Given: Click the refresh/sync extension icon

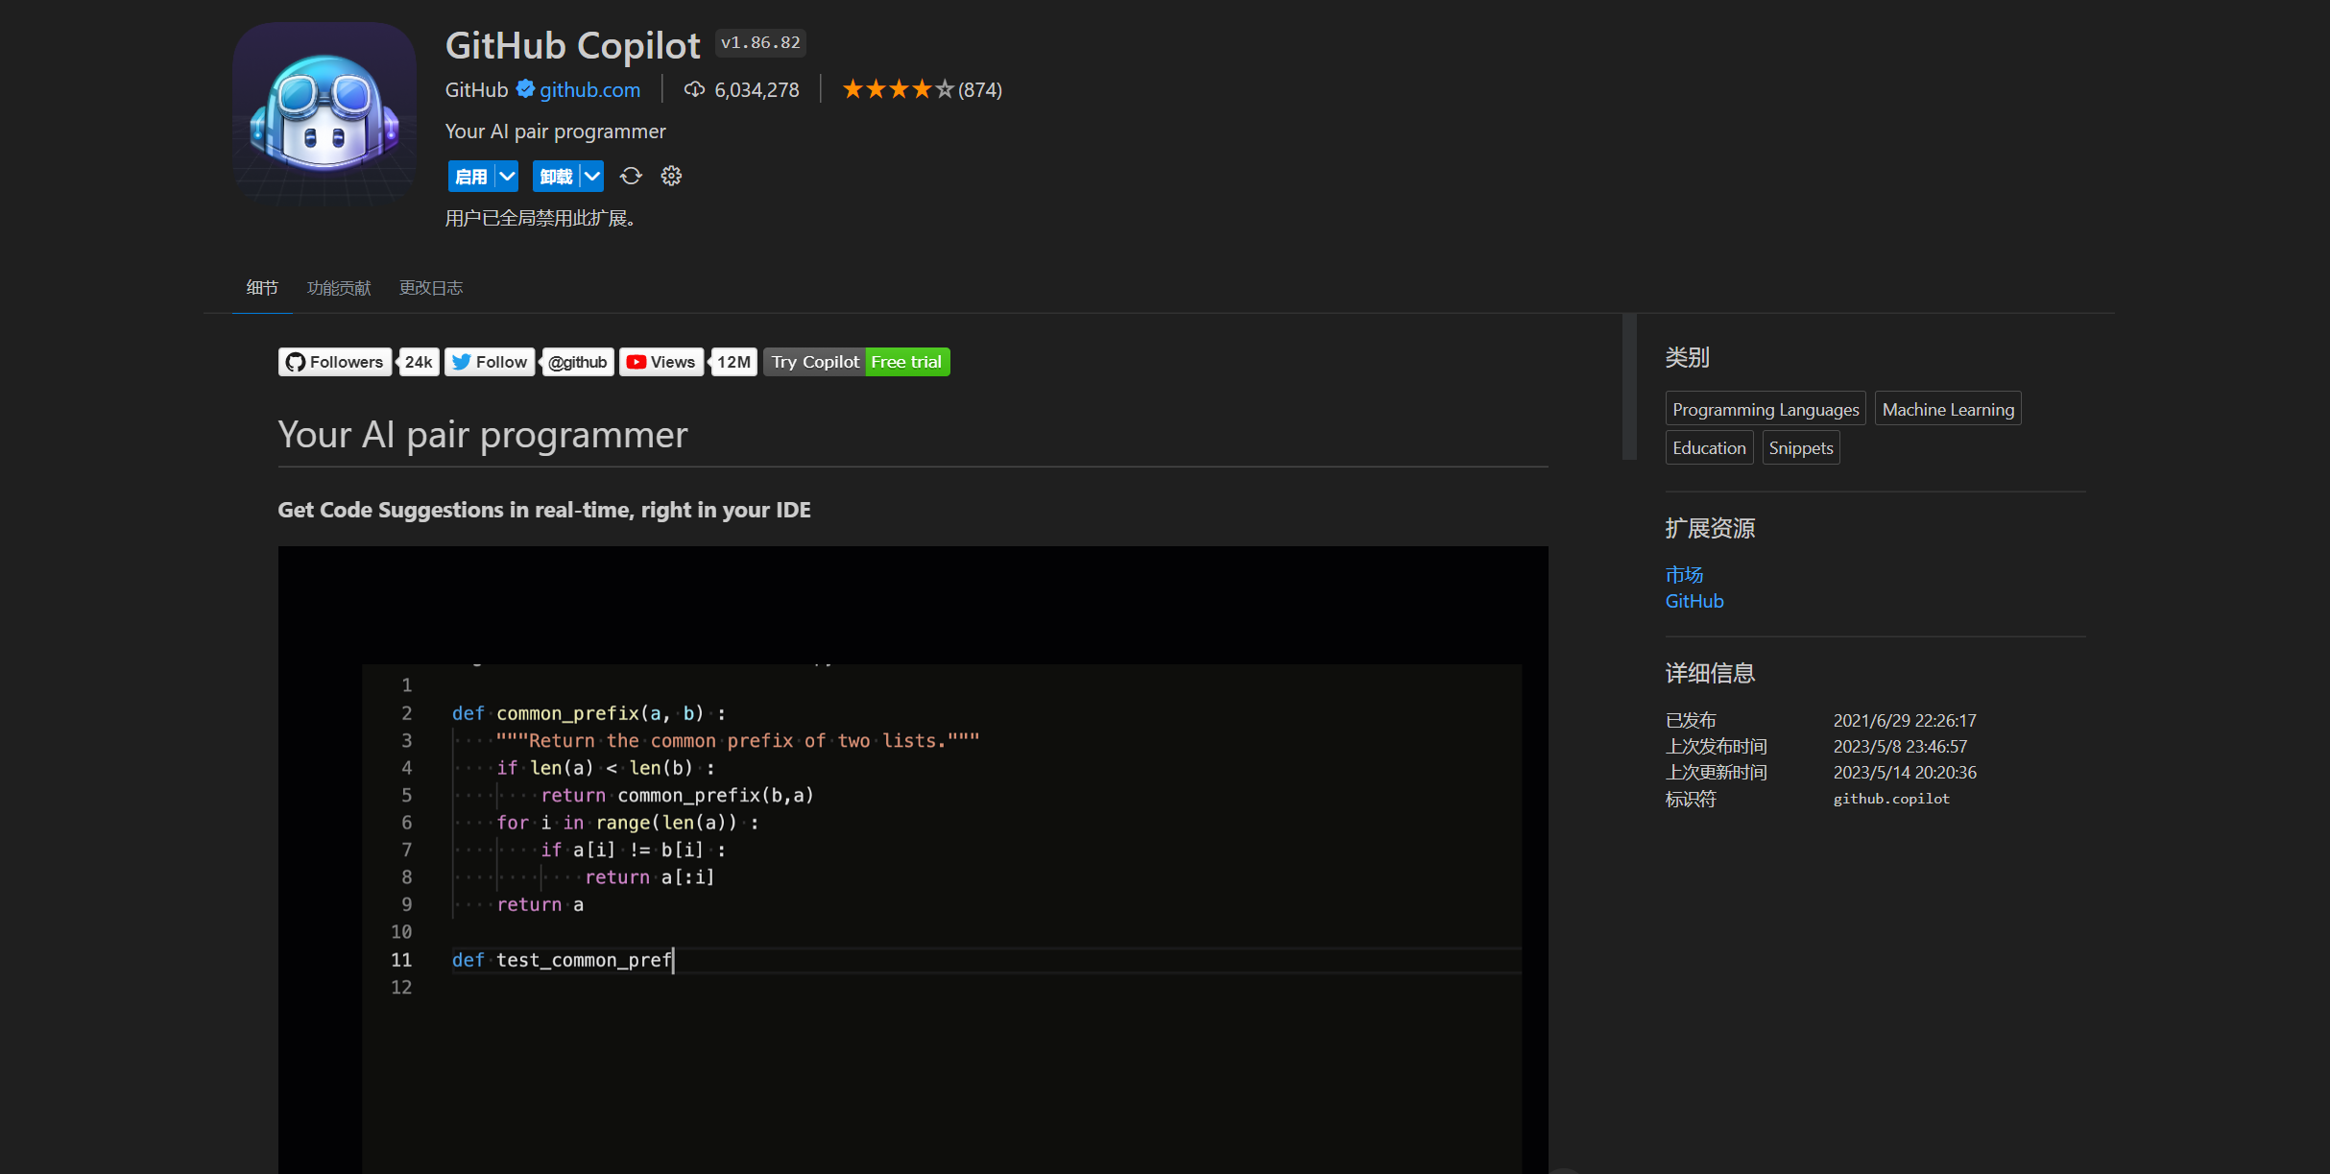Looking at the screenshot, I should (631, 179).
